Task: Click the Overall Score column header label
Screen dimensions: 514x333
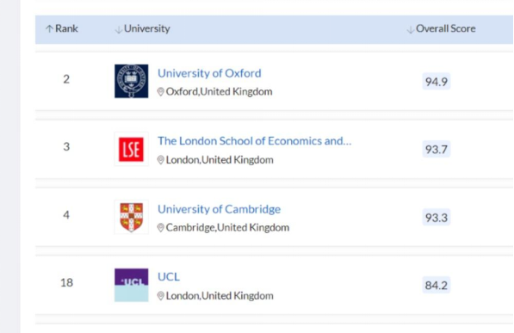Action: point(446,28)
